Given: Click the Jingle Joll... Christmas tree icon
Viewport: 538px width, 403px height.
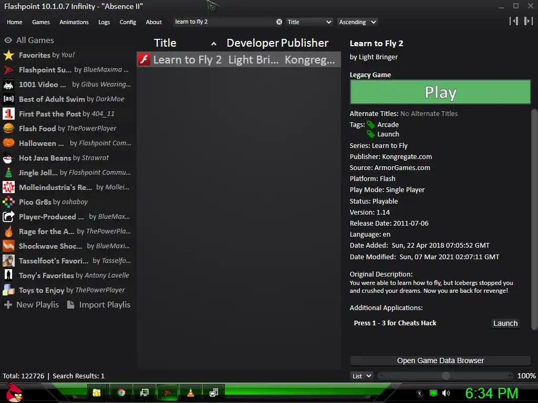Looking at the screenshot, I should tap(8, 172).
